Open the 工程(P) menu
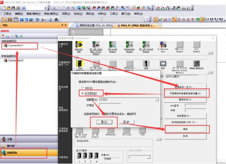 (7, 14)
